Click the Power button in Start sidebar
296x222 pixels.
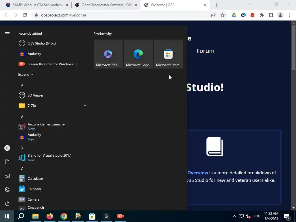click(x=7, y=203)
